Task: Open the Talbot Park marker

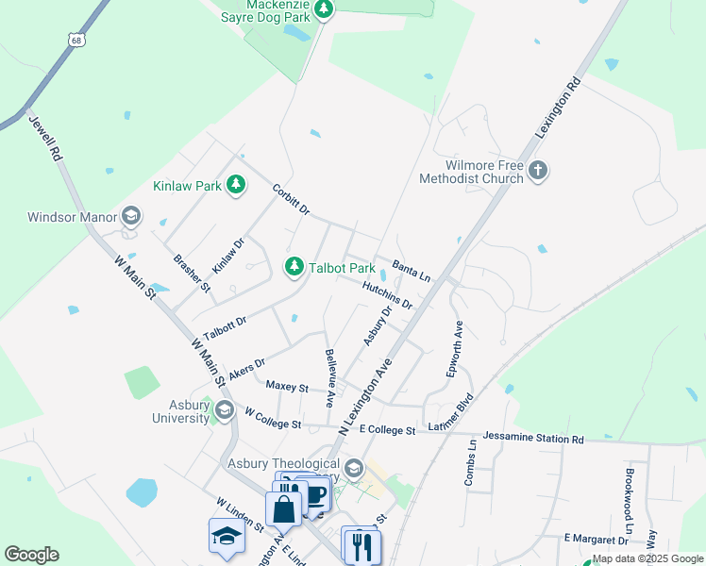Action: [x=294, y=266]
